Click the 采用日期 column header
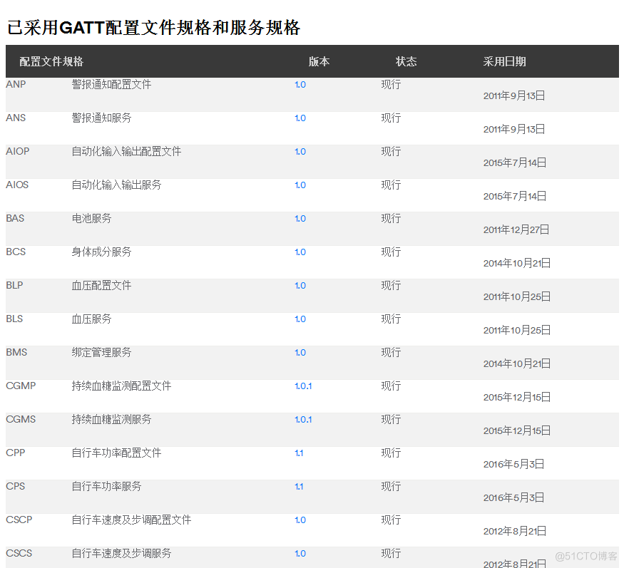This screenshot has width=624, height=568. pyautogui.click(x=504, y=61)
